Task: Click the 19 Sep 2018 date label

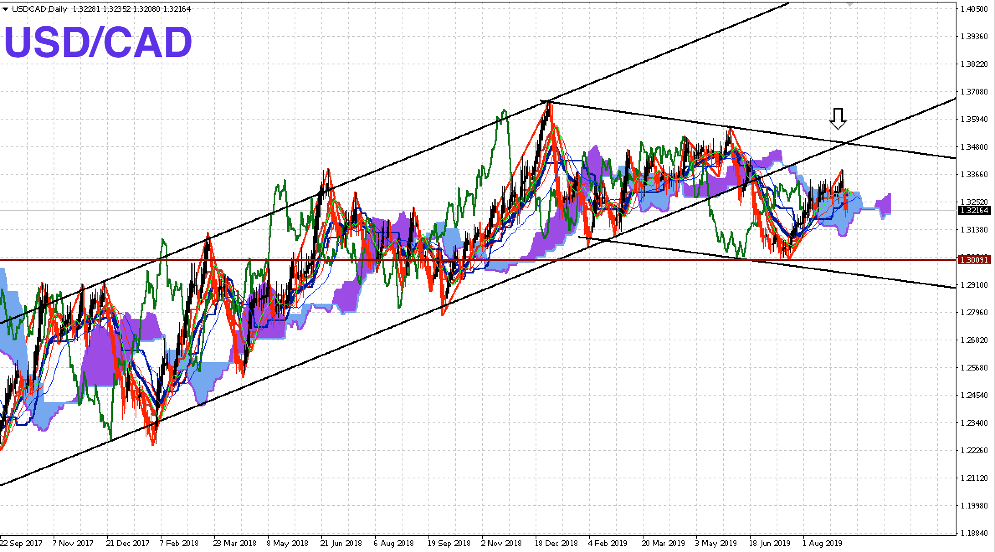Action: click(x=449, y=544)
